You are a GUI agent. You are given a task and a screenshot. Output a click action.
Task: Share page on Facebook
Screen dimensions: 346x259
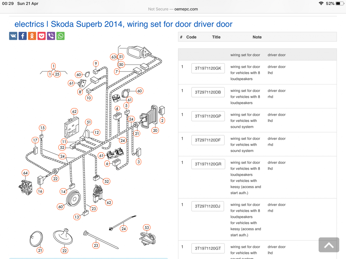coord(23,36)
